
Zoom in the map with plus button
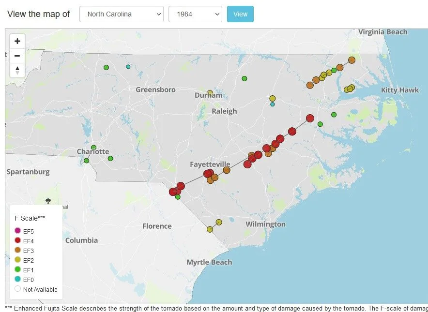[x=17, y=41]
